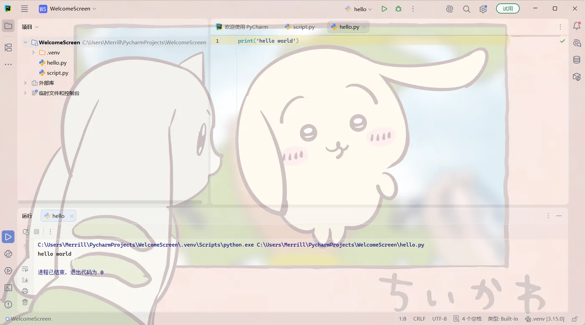Open the Problems tool window
585x325 pixels.
[x=8, y=304]
